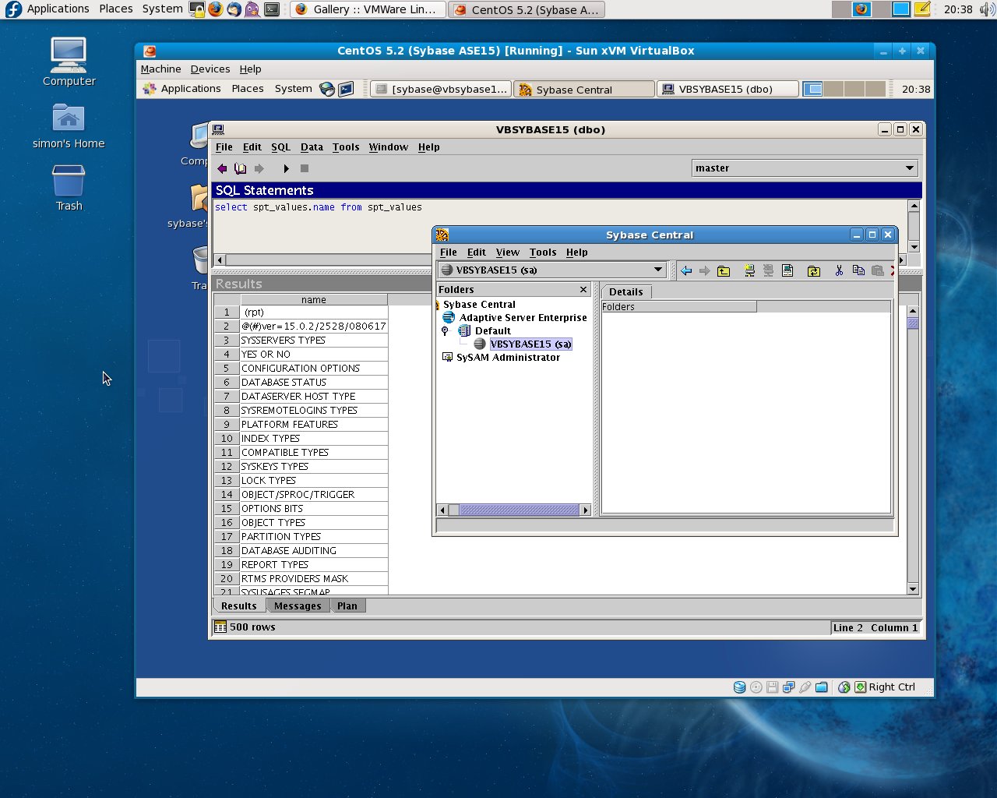Click the hard disk indicator in VirtualBox status bar
The width and height of the screenshot is (997, 798).
pos(740,687)
